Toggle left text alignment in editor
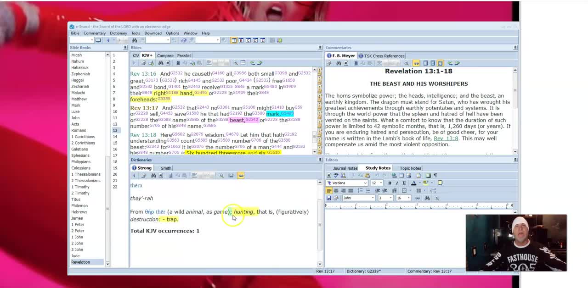588x288 pixels. coord(329,191)
